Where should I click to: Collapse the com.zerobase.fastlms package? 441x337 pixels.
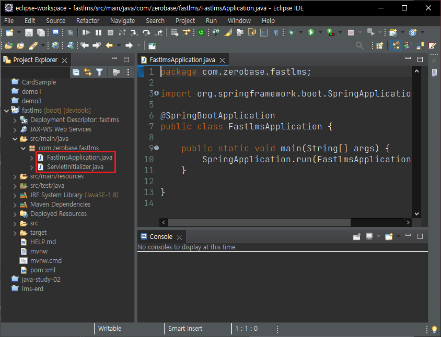click(24, 148)
